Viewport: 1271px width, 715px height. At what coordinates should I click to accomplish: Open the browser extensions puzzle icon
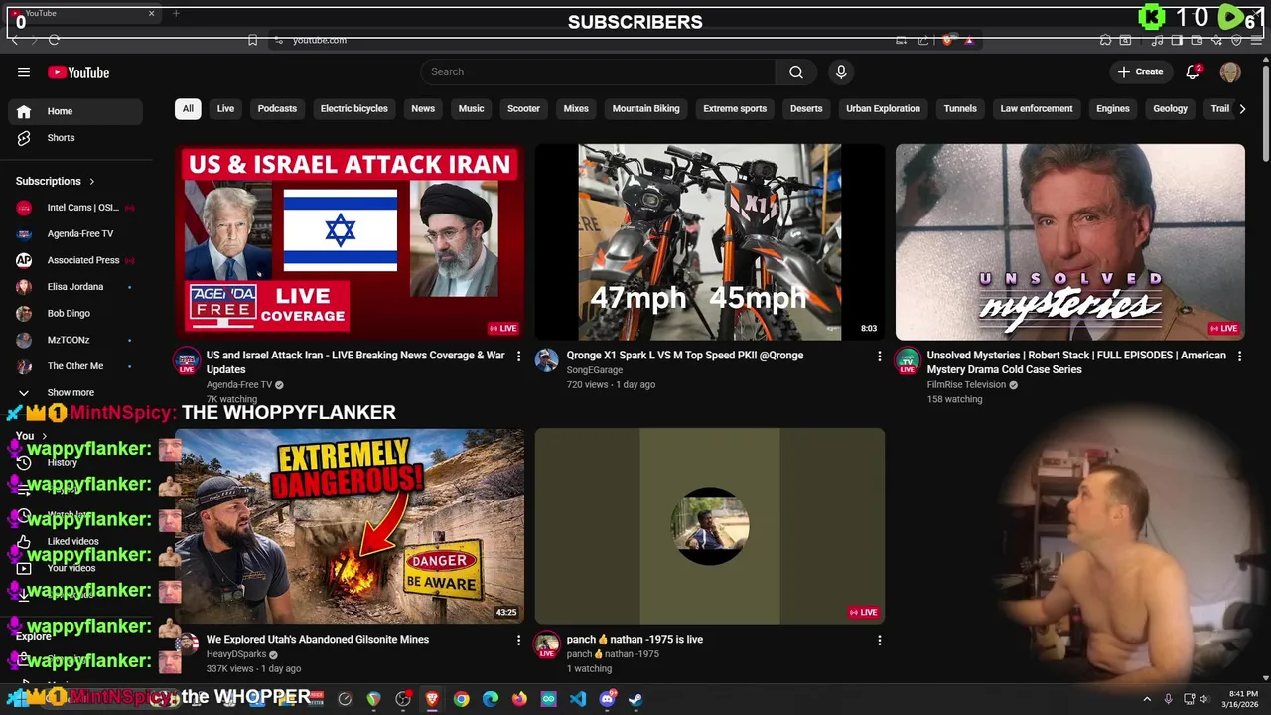(1105, 40)
